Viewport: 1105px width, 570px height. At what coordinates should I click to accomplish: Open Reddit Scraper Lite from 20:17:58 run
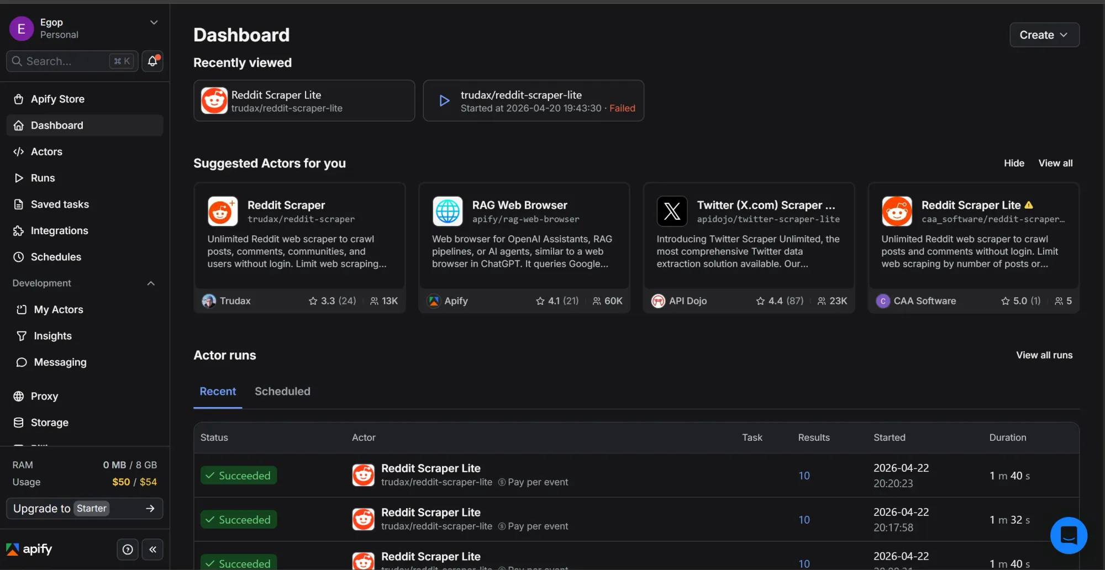(430, 512)
